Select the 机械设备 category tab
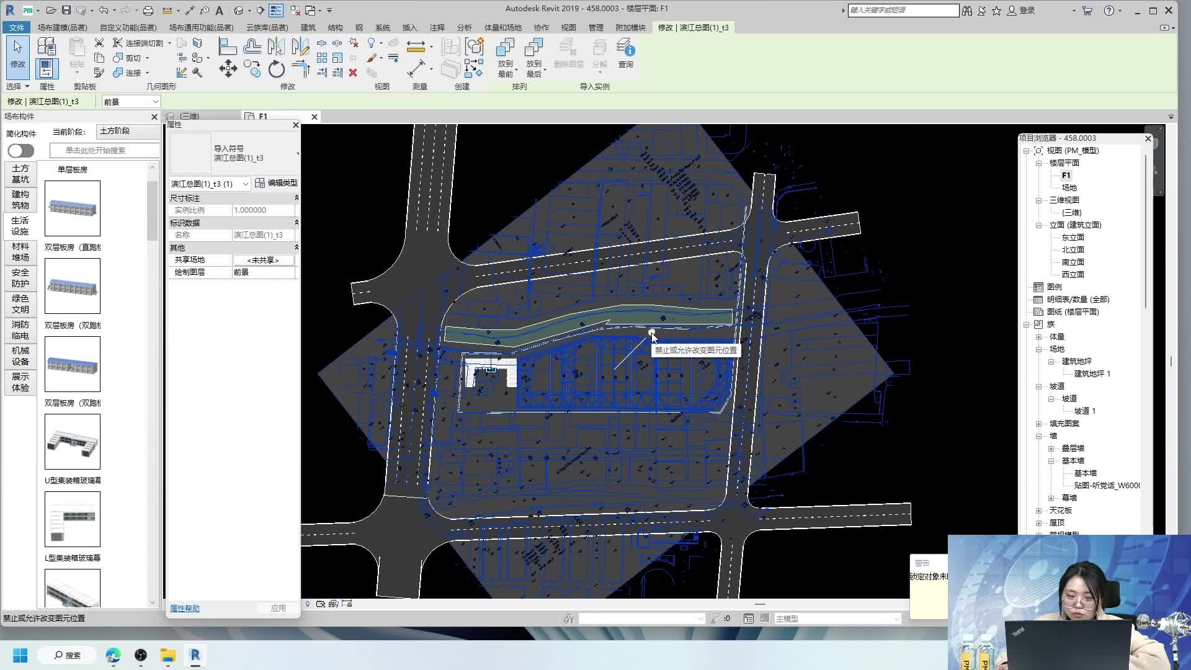 point(20,356)
